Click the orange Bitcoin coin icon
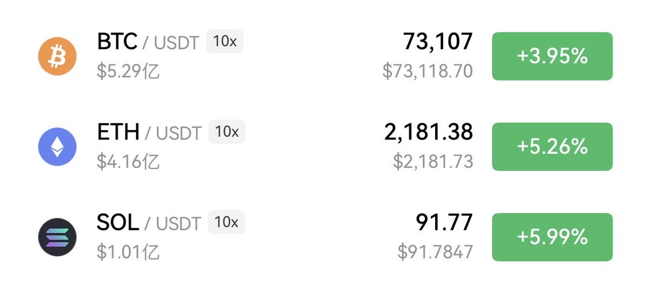The image size is (649, 299). tap(57, 56)
